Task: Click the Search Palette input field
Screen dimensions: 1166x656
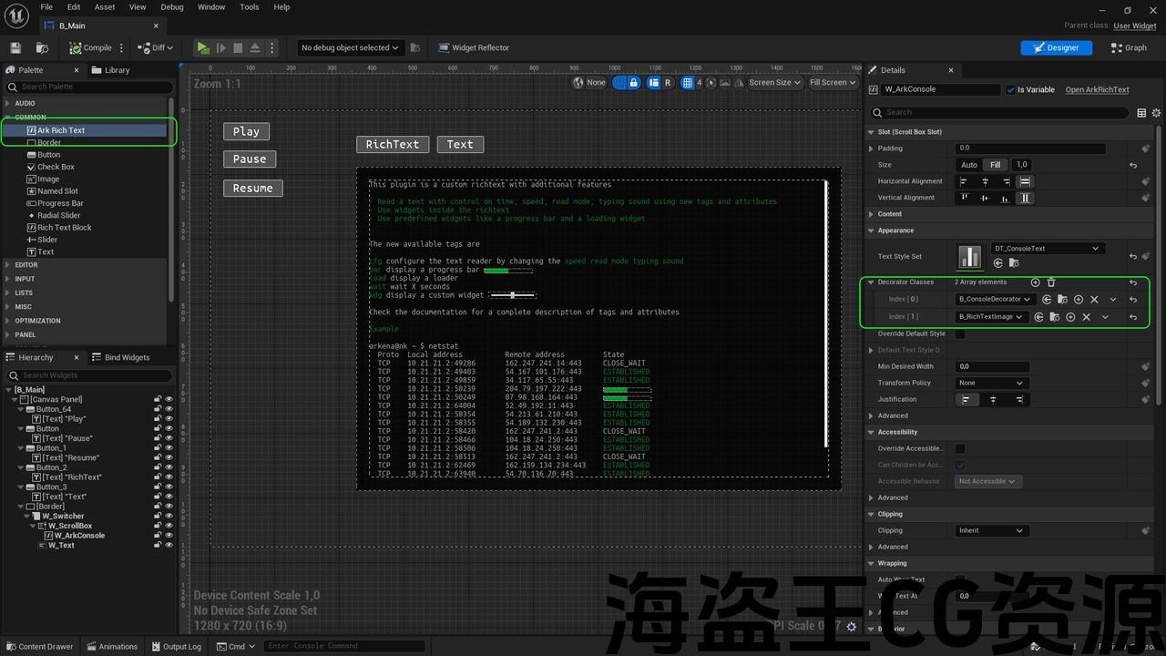Action: pos(91,87)
